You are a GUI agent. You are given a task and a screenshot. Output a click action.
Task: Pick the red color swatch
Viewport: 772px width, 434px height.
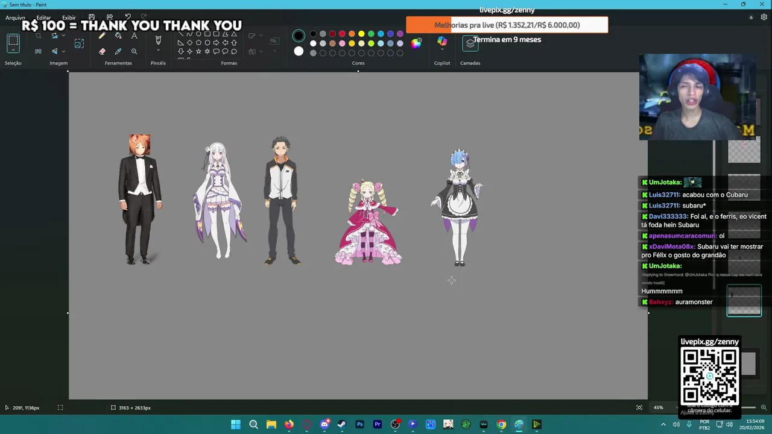click(x=342, y=34)
